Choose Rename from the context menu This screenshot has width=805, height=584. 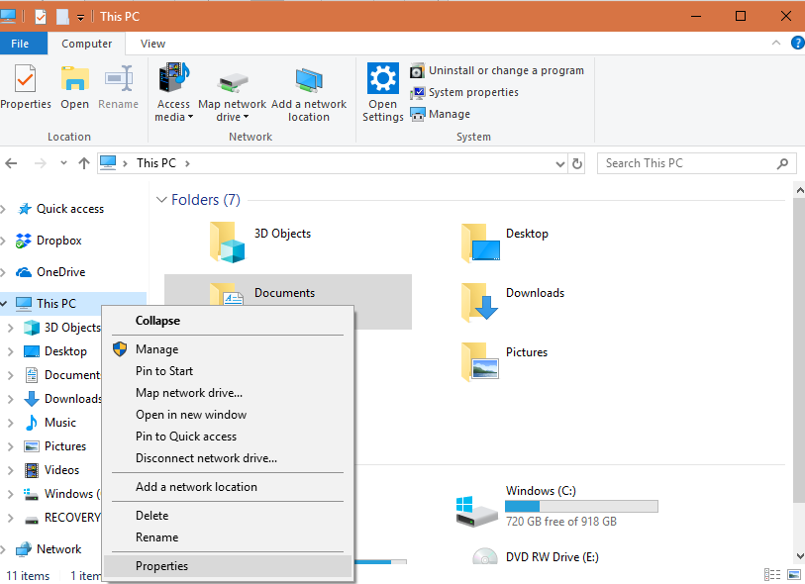click(228, 537)
